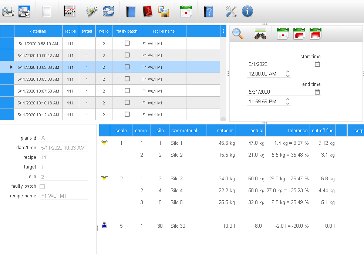Click the tolerance column header
364x254 pixels.
(287, 131)
